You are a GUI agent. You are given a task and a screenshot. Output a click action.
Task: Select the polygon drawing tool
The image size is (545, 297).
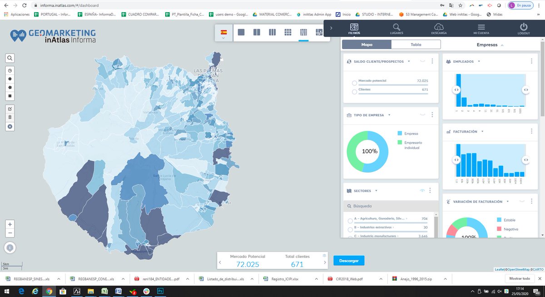pyautogui.click(x=10, y=87)
